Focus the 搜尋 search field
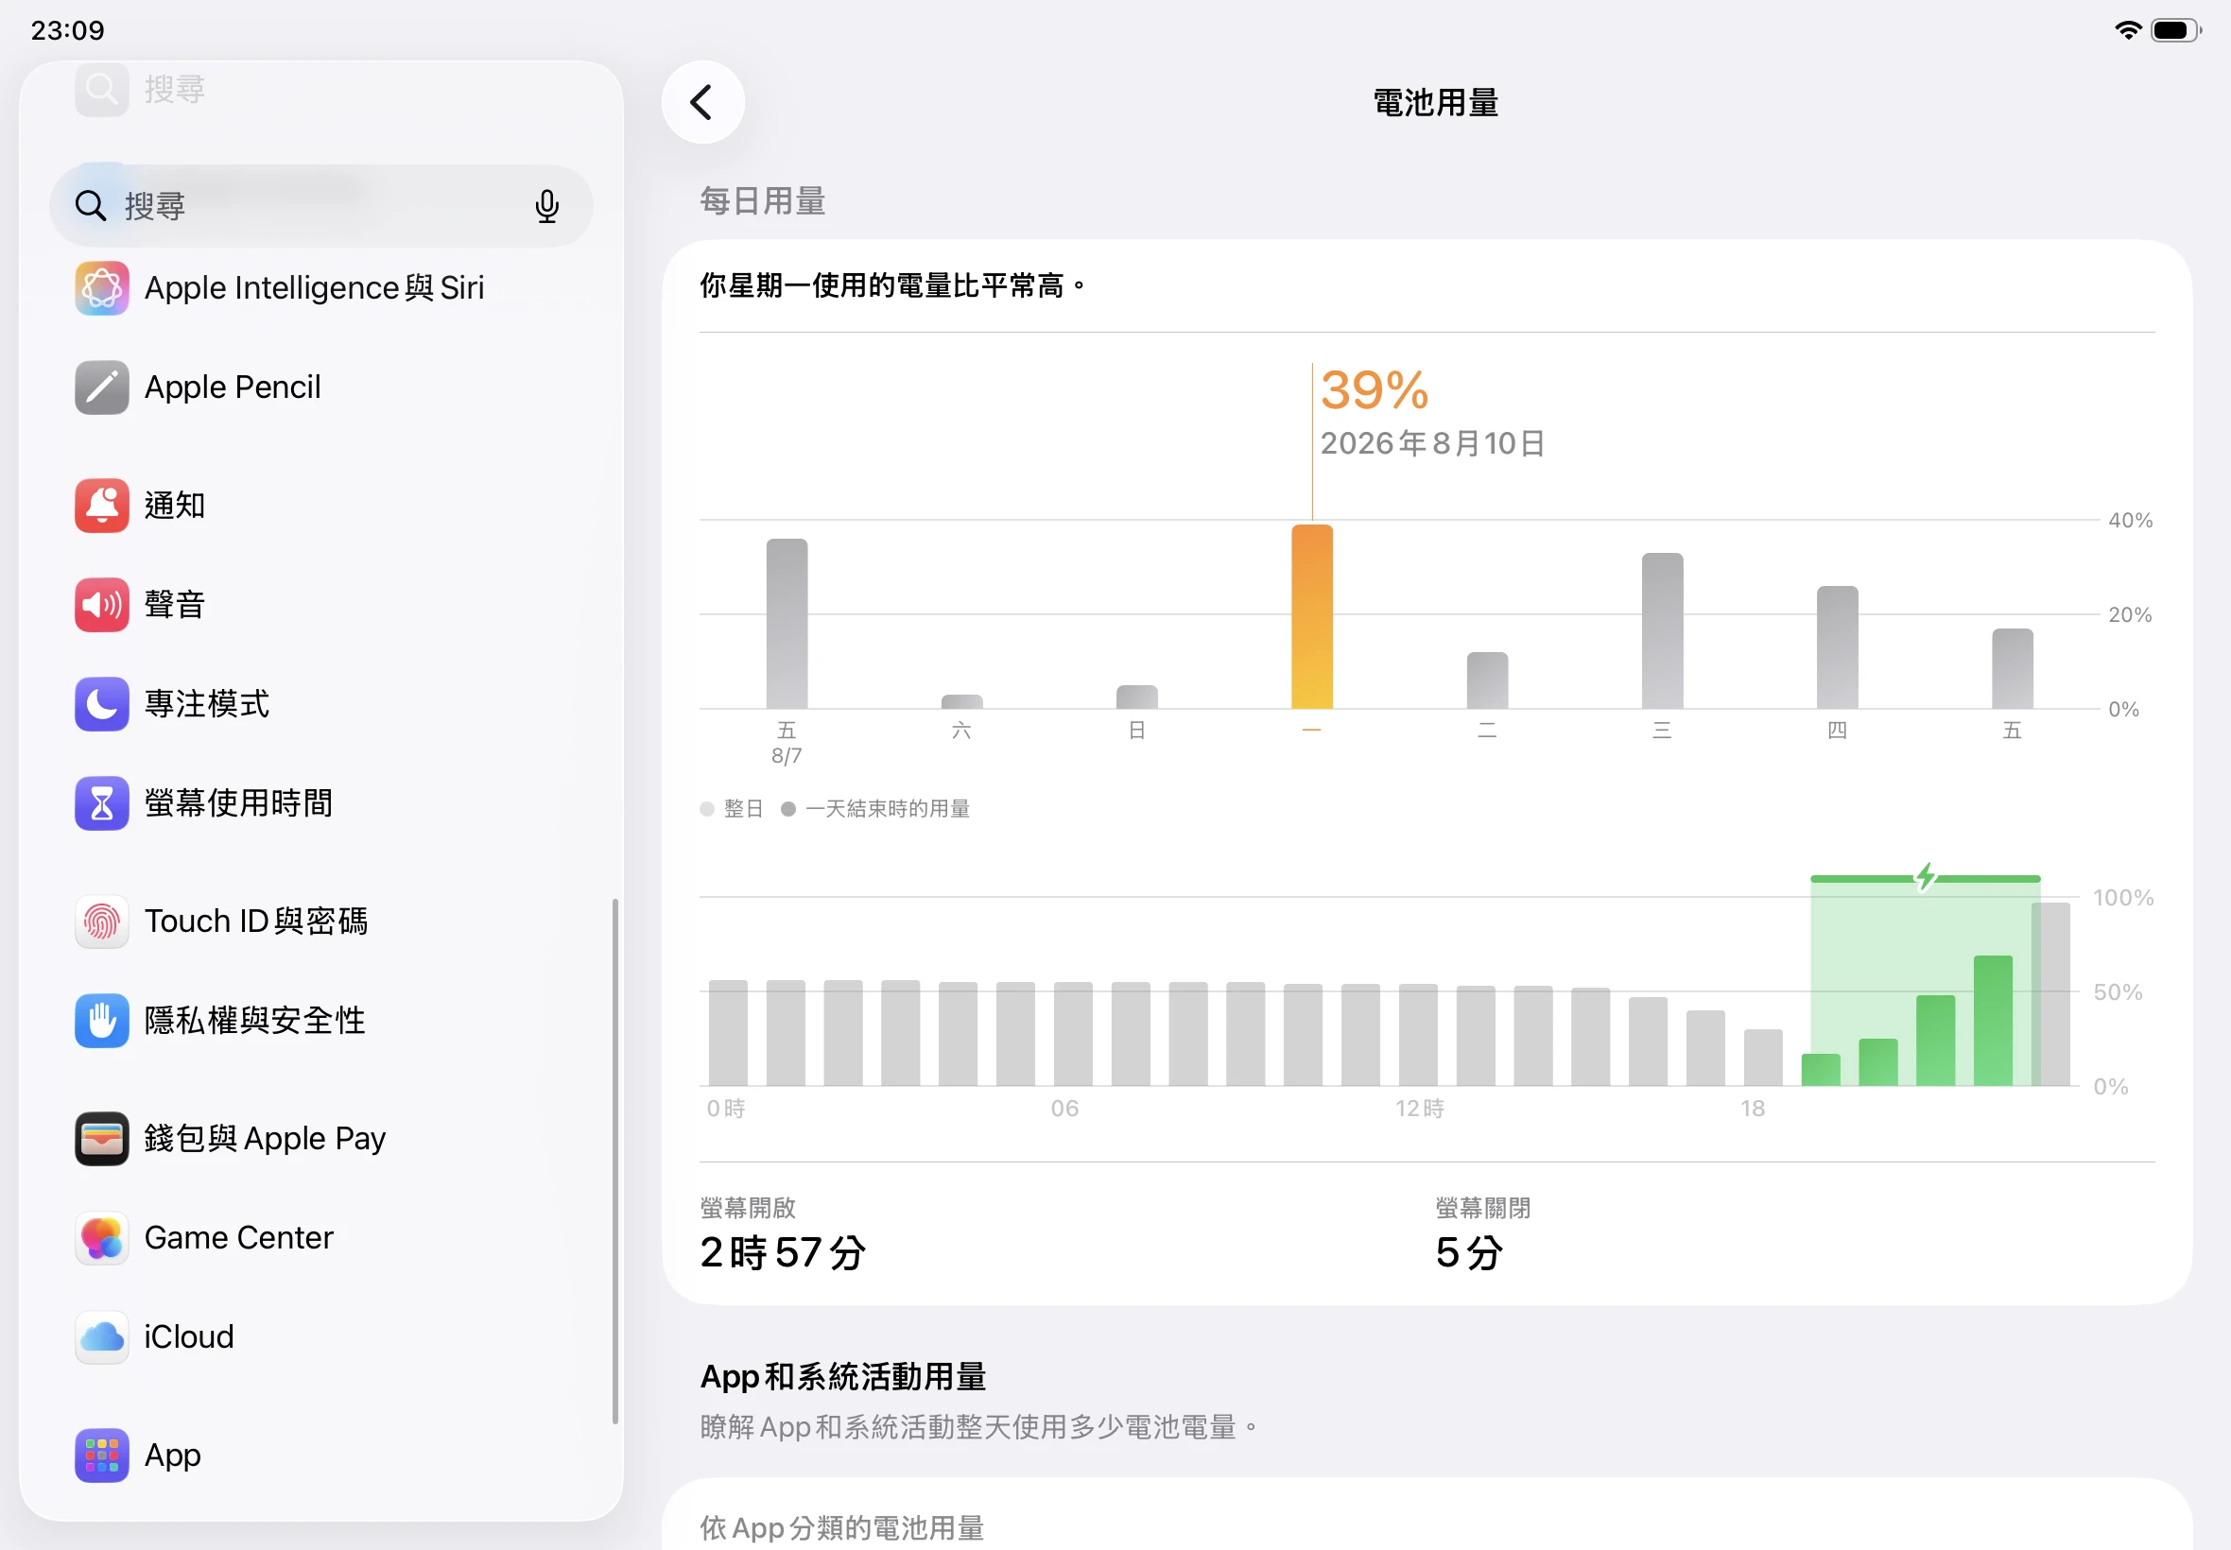2231x1550 pixels. (x=320, y=206)
